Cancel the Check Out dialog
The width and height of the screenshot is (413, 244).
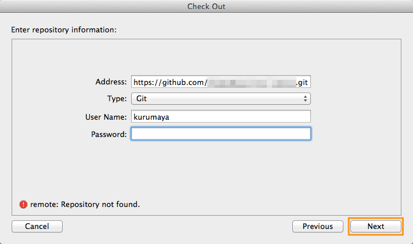(37, 226)
